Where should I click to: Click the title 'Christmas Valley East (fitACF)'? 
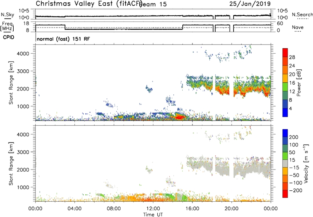(89, 4)
